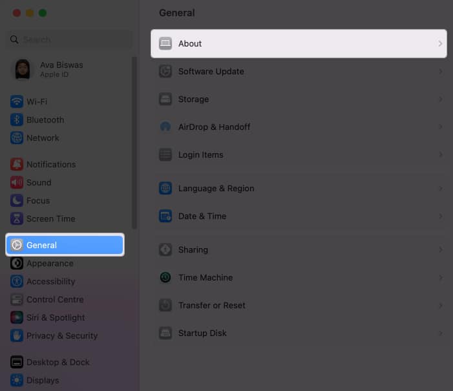Viewport: 453px width, 391px height.
Task: Select Sound label in the sidebar
Action: 39,183
